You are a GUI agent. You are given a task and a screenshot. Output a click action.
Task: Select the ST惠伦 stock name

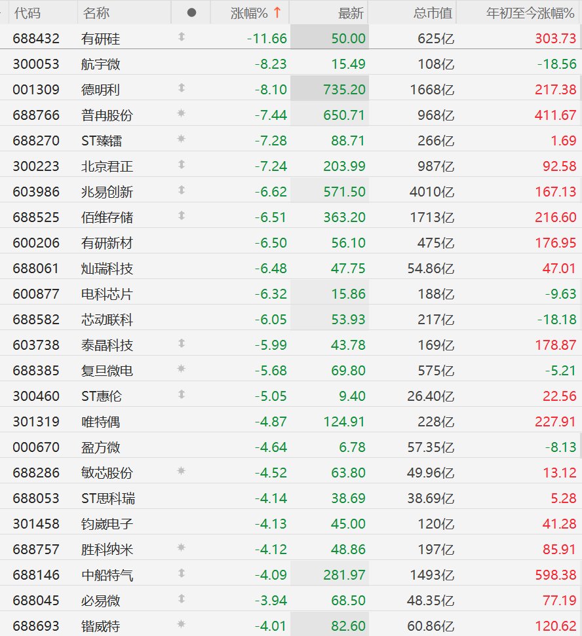102,396
